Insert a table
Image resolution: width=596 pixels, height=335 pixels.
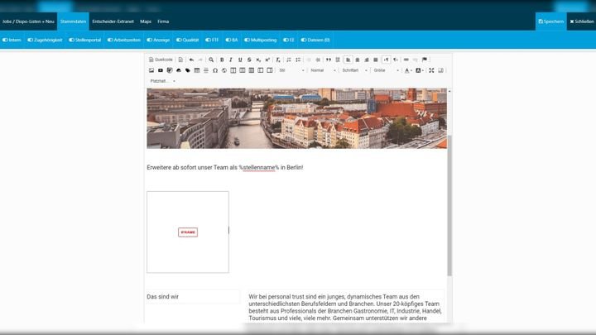197,70
